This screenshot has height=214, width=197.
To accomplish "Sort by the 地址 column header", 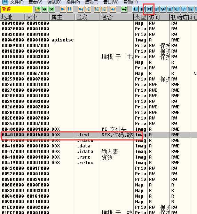I will click(x=13, y=17).
